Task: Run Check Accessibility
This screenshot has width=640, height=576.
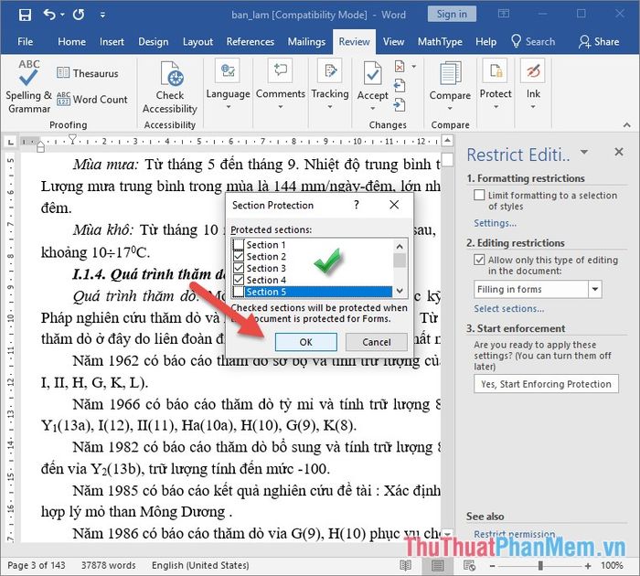Action: tap(170, 88)
